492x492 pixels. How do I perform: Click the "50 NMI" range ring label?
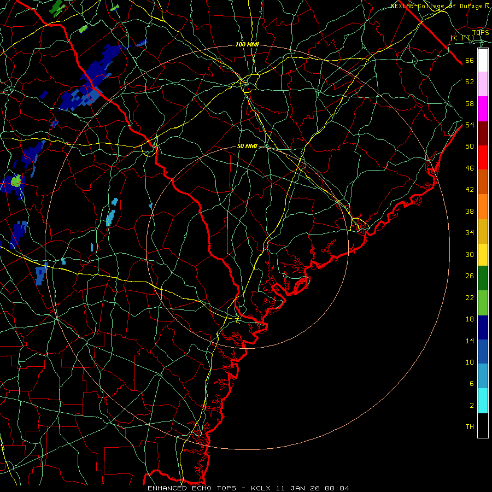tap(247, 146)
